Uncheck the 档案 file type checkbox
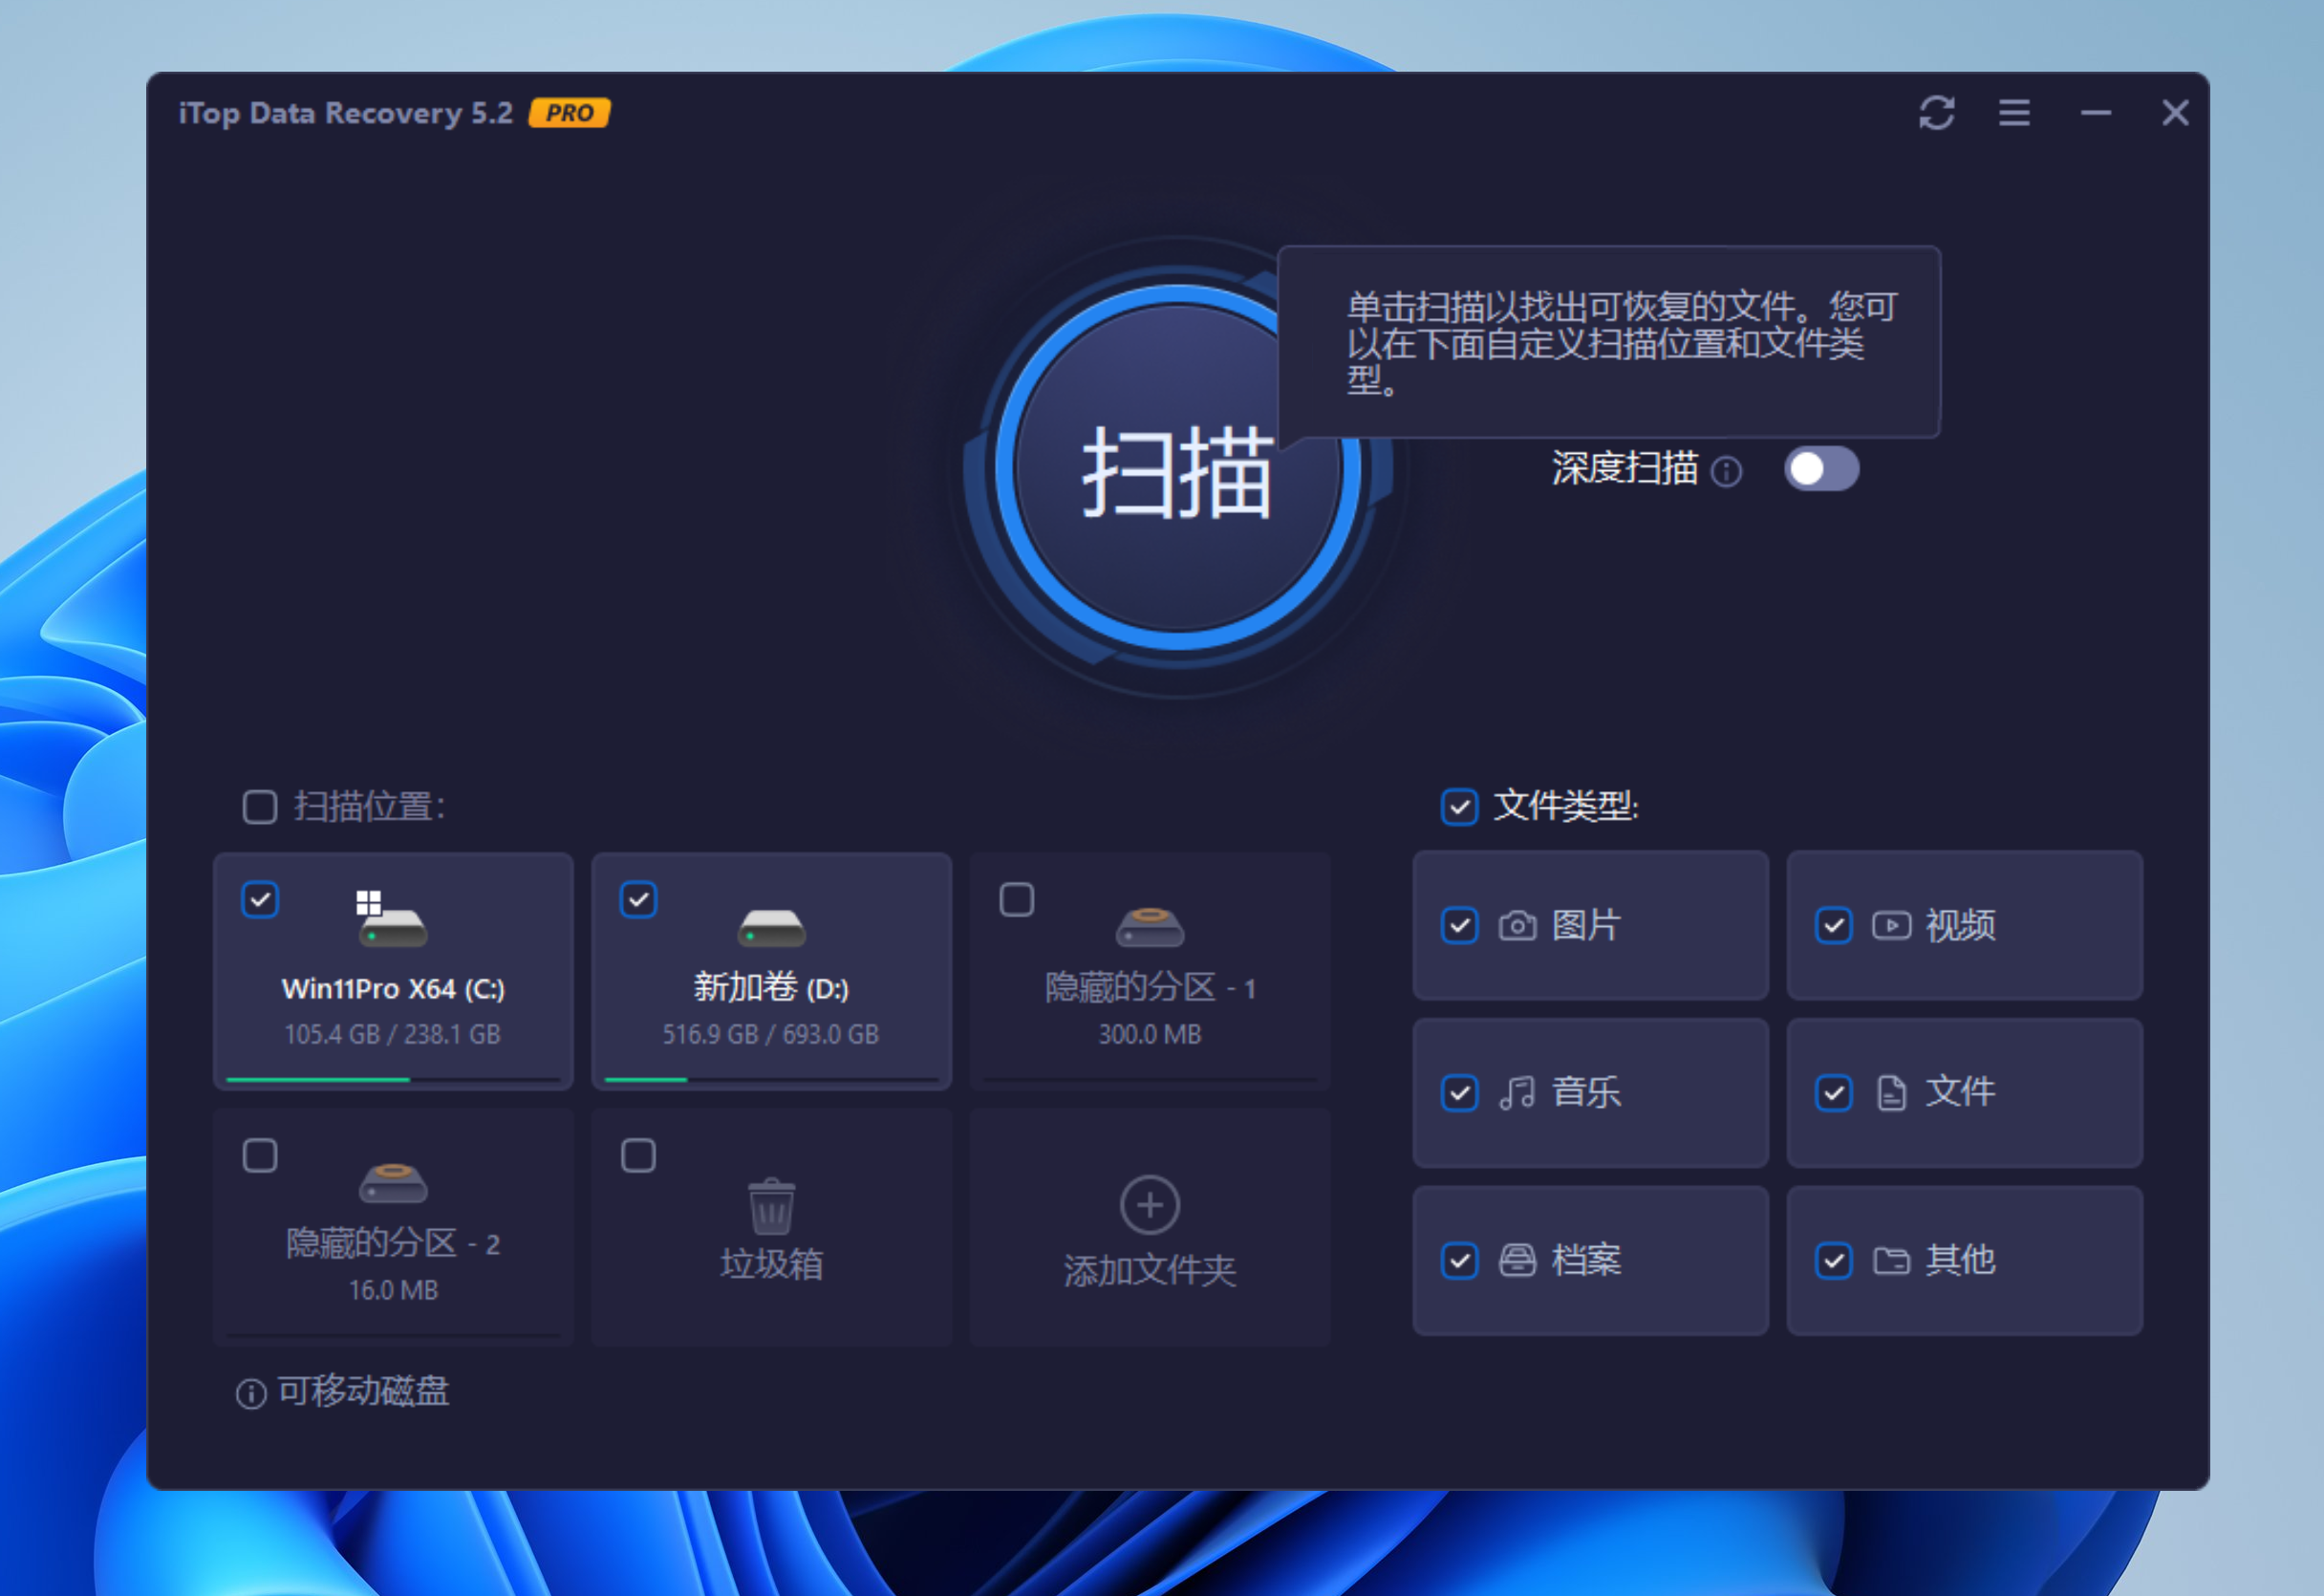The image size is (2324, 1596). tap(1459, 1260)
